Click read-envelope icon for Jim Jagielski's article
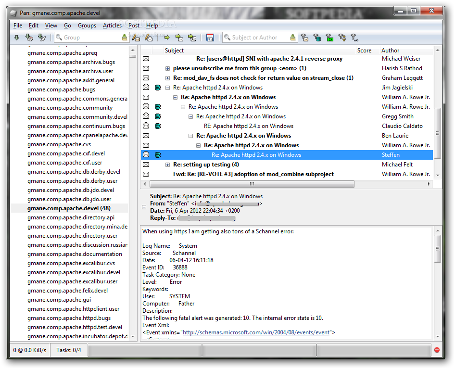This screenshot has height=369, width=455. [146, 87]
